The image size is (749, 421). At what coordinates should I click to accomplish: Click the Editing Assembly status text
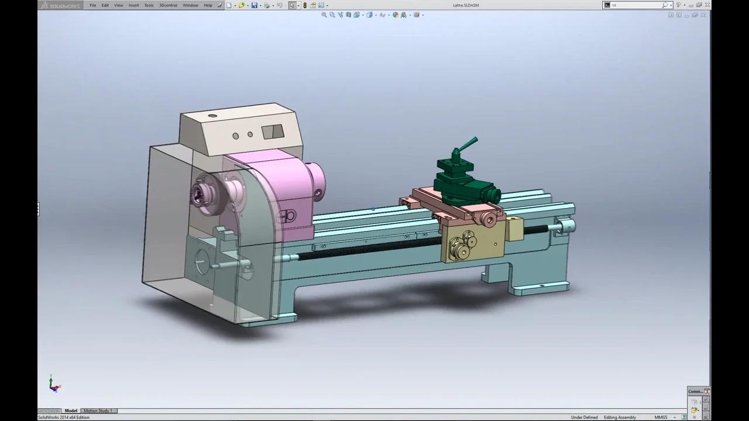click(620, 417)
